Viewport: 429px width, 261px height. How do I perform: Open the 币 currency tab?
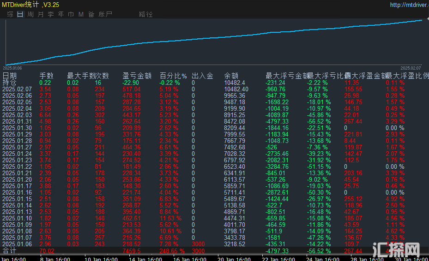point(71,14)
